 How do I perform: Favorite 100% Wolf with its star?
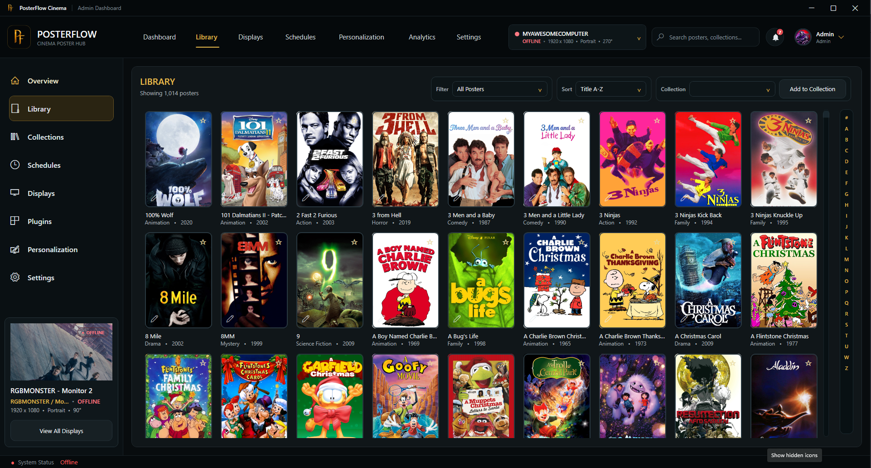[x=203, y=121]
